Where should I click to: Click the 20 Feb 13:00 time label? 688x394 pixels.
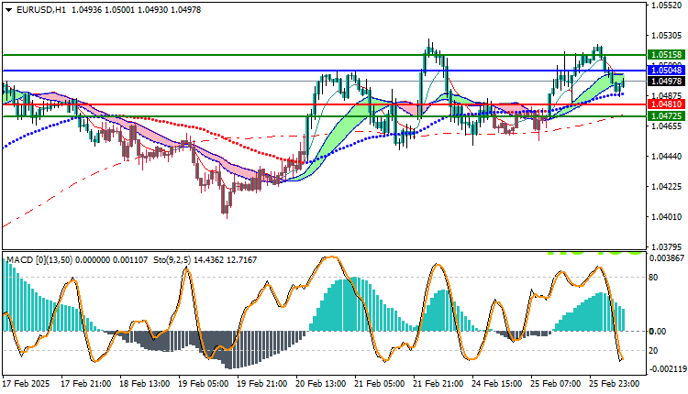pyautogui.click(x=321, y=384)
